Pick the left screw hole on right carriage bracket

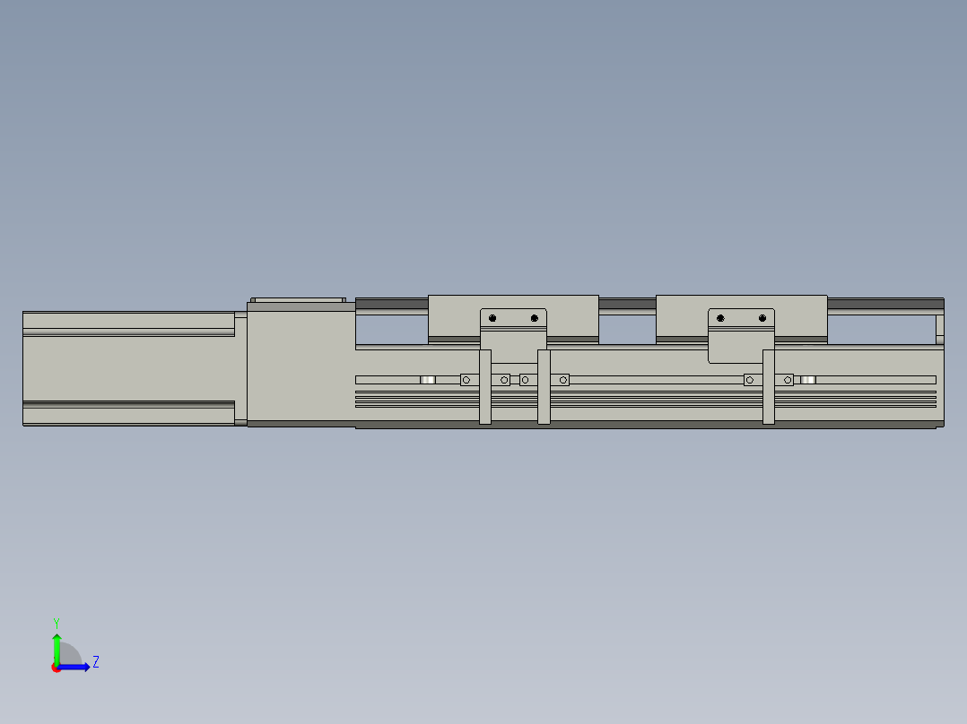720,318
